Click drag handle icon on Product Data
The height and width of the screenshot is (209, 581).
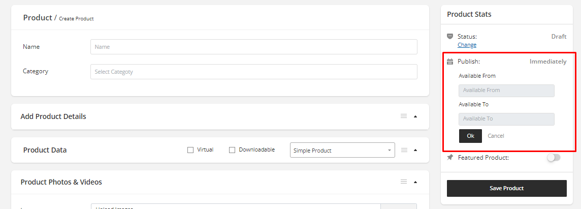click(404, 150)
